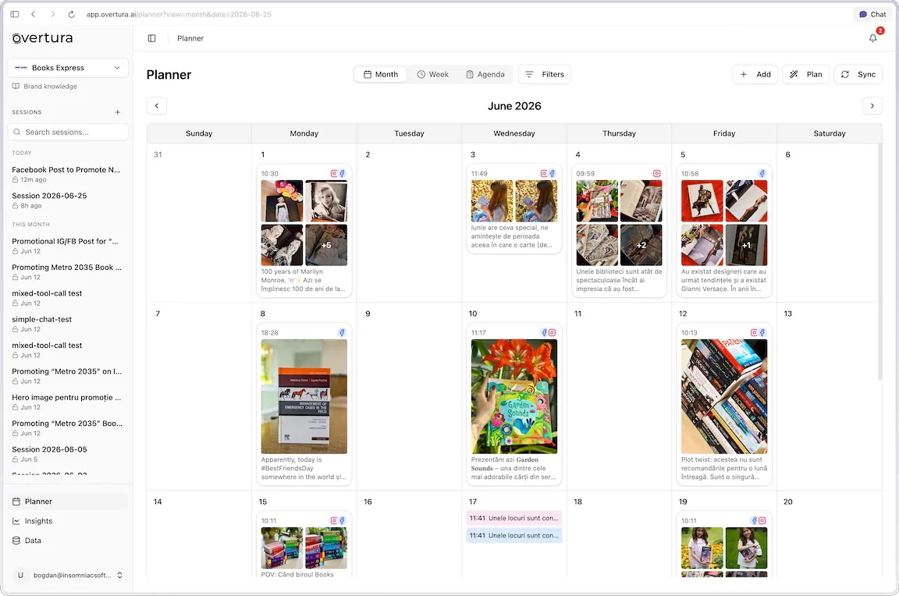Open June 1 Marilyn Monroe post thumbnail
The width and height of the screenshot is (899, 596).
282,201
